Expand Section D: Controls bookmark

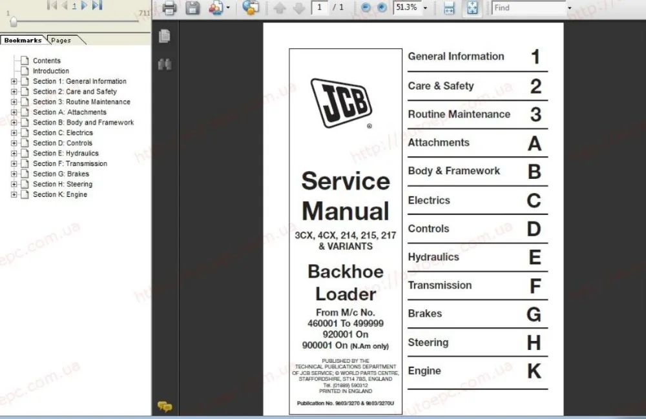click(14, 143)
